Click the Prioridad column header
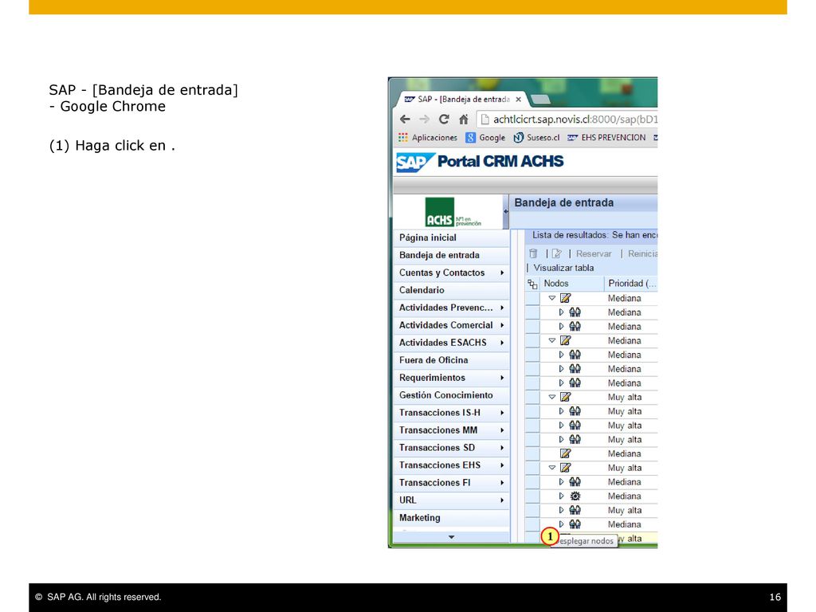The width and height of the screenshot is (816, 612). coord(632,284)
